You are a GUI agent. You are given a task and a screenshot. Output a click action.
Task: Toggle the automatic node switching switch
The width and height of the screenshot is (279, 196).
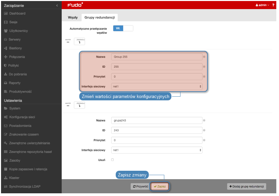coord(123,28)
